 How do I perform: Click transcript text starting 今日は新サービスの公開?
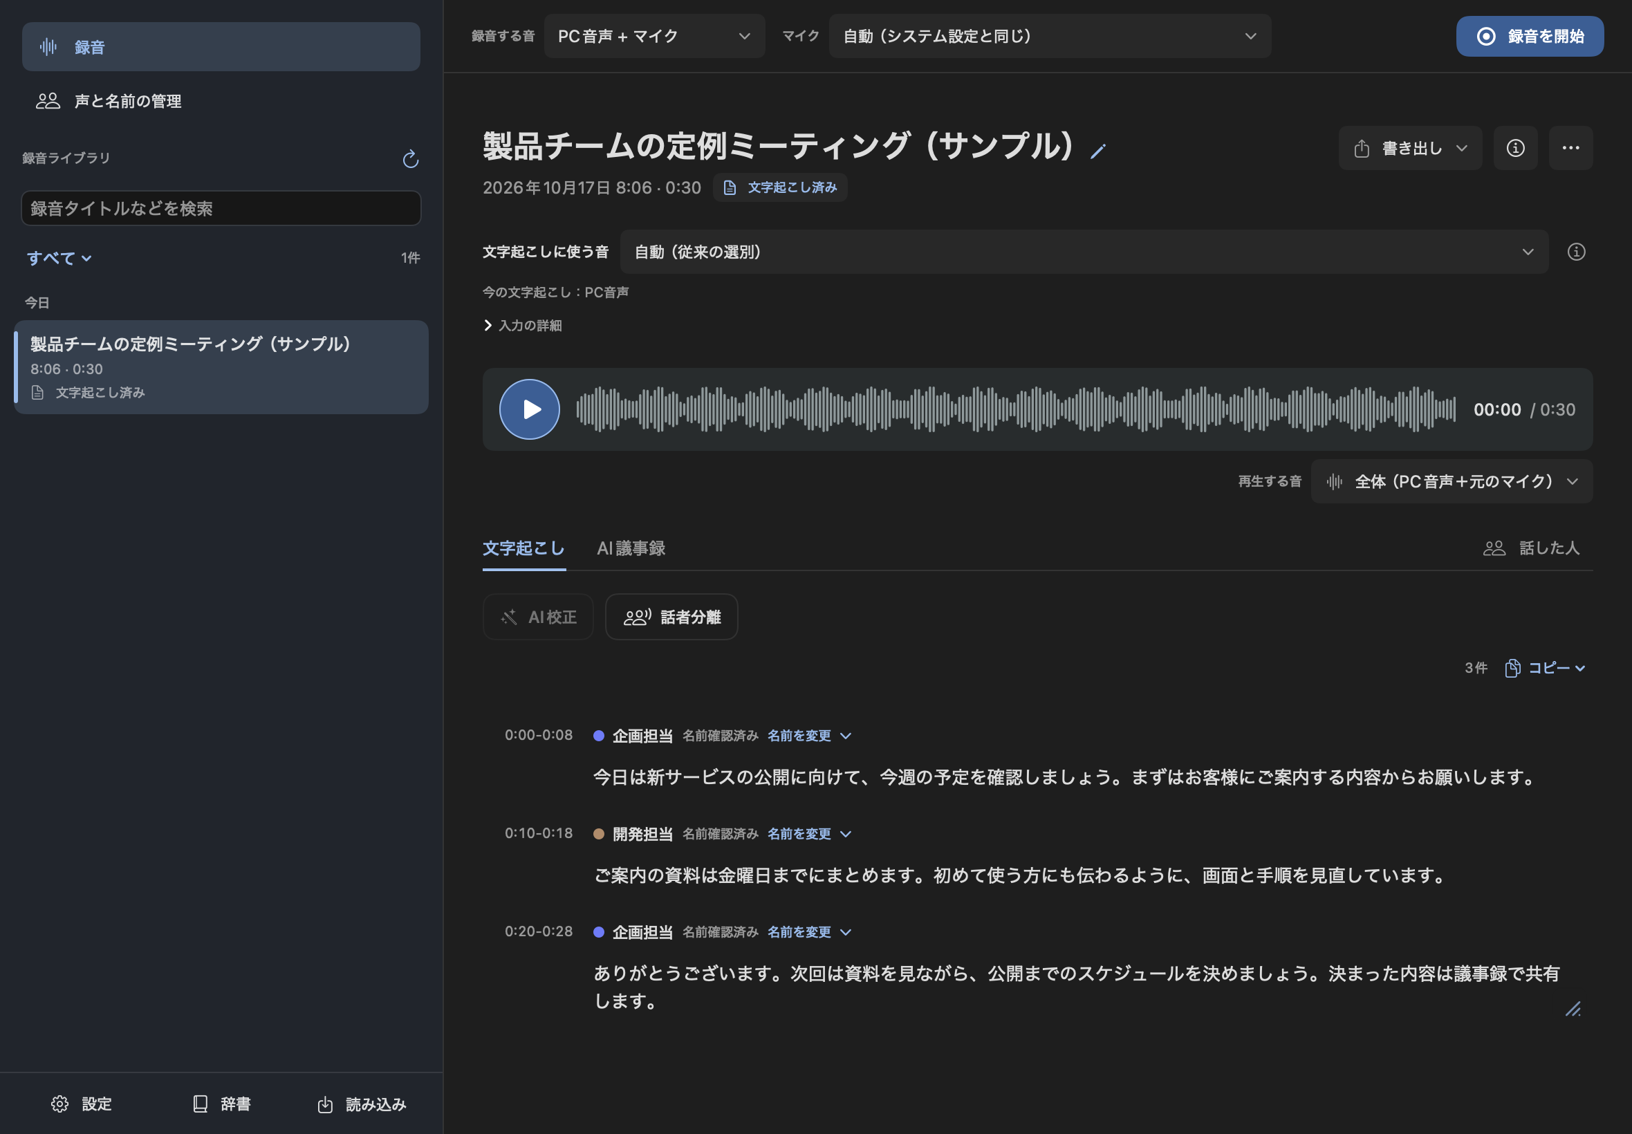1066,777
